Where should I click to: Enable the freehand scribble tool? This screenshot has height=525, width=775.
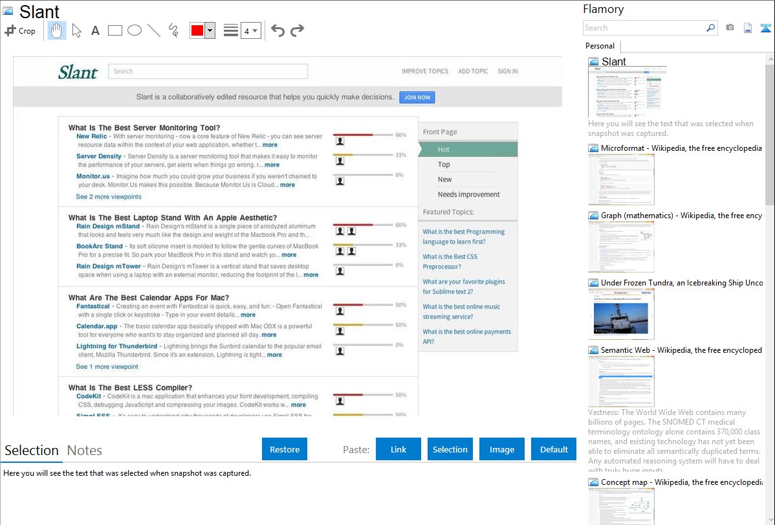[173, 30]
